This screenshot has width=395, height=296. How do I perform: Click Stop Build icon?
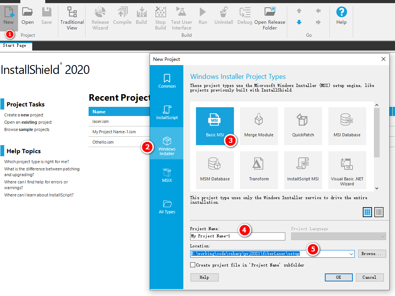[160, 19]
